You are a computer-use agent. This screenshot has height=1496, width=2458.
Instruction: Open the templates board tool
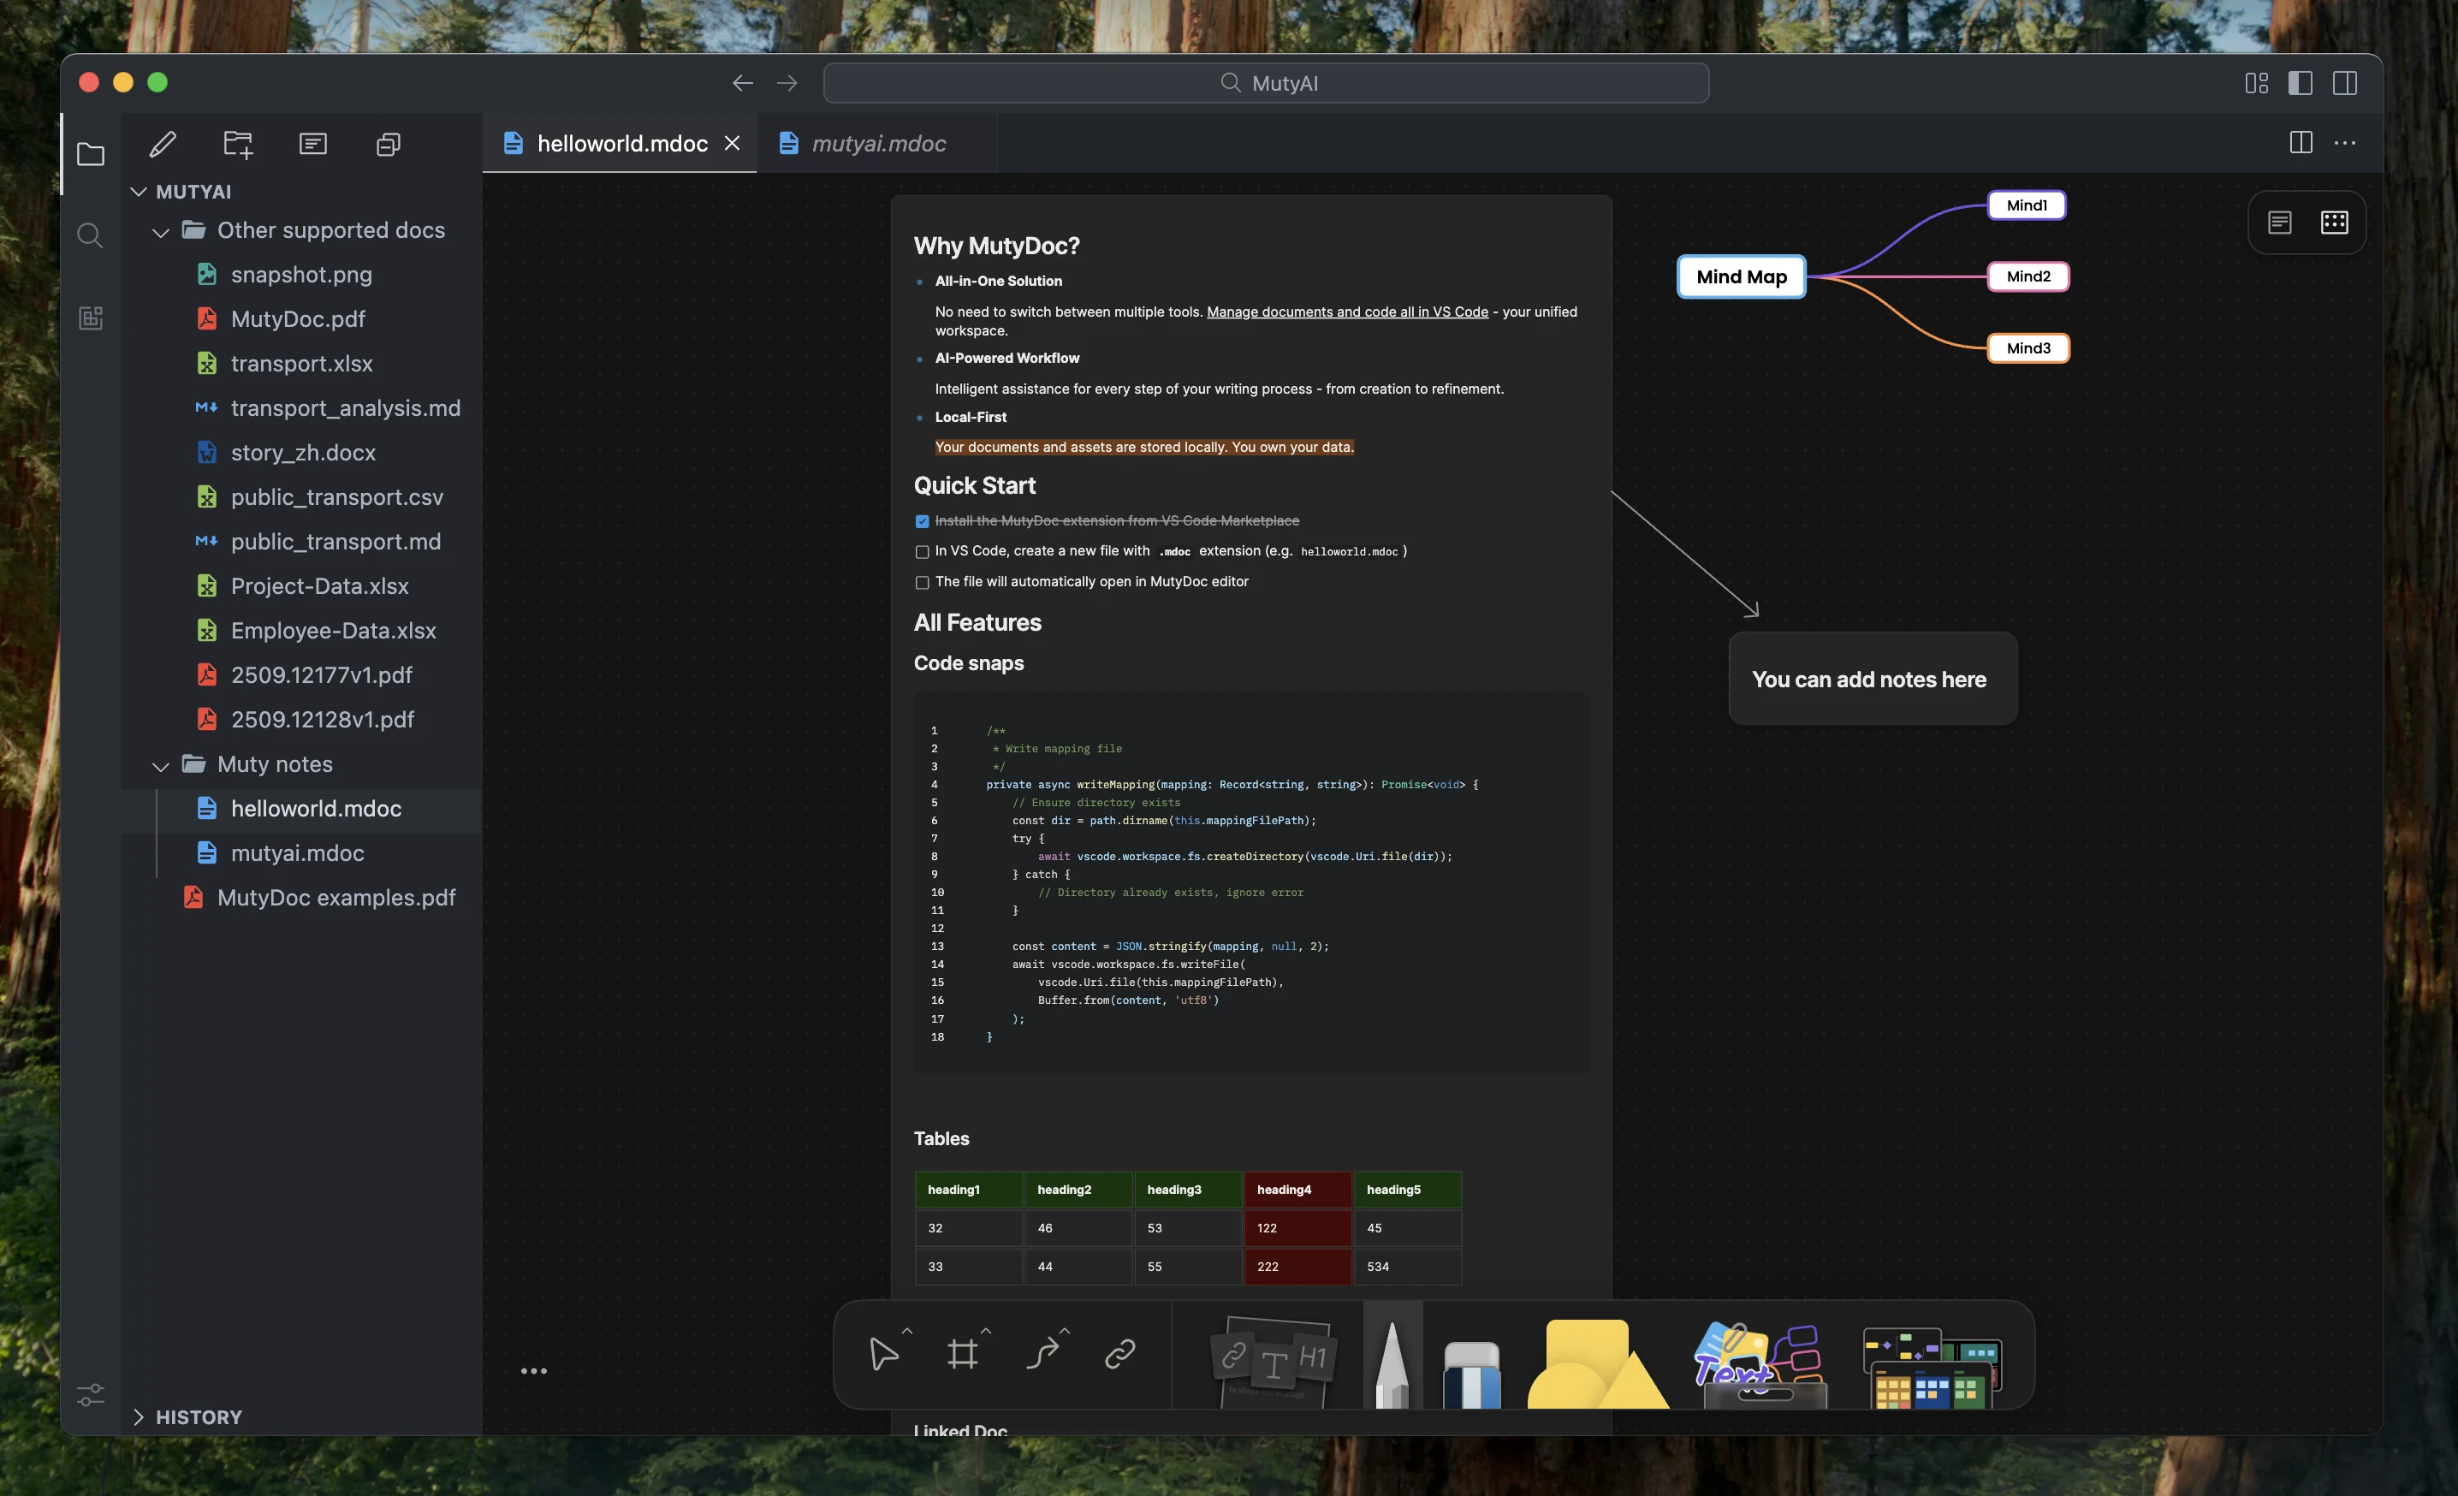[x=1933, y=1367]
